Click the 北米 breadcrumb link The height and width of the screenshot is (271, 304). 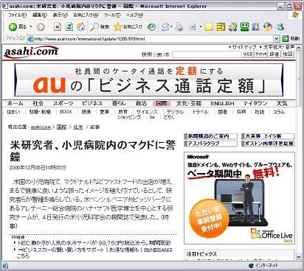click(78, 127)
